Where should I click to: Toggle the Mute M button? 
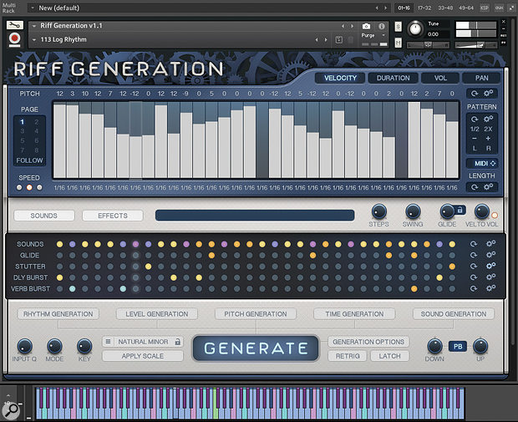pyautogui.click(x=399, y=43)
